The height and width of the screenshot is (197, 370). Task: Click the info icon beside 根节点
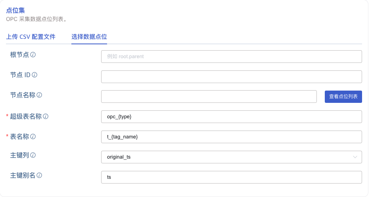point(33,55)
